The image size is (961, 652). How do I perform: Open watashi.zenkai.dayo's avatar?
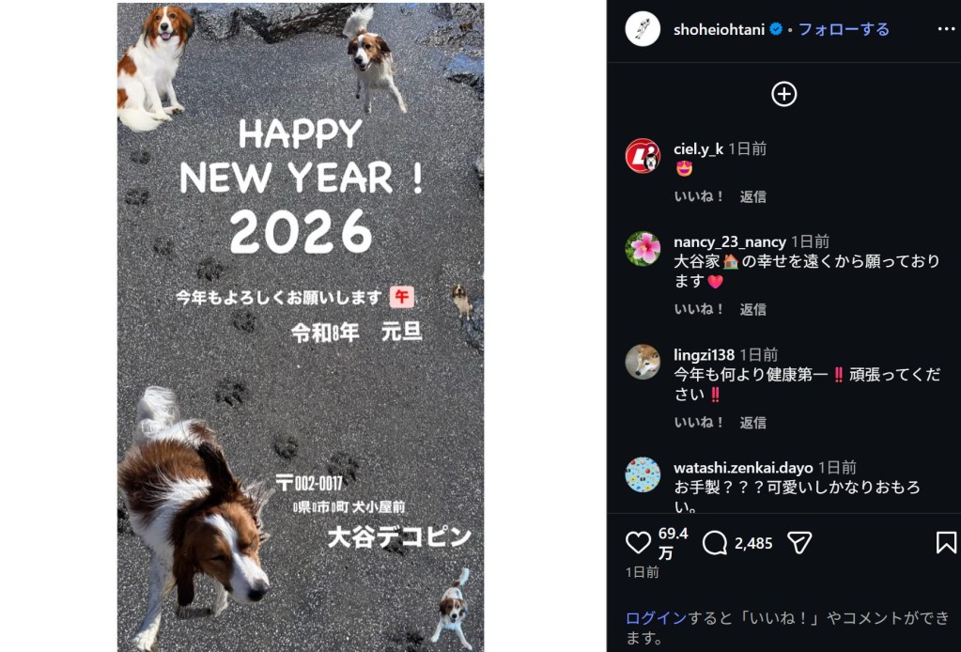coord(643,474)
